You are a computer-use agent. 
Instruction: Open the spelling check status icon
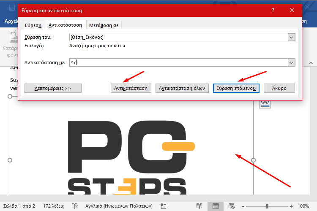[x=74, y=206]
